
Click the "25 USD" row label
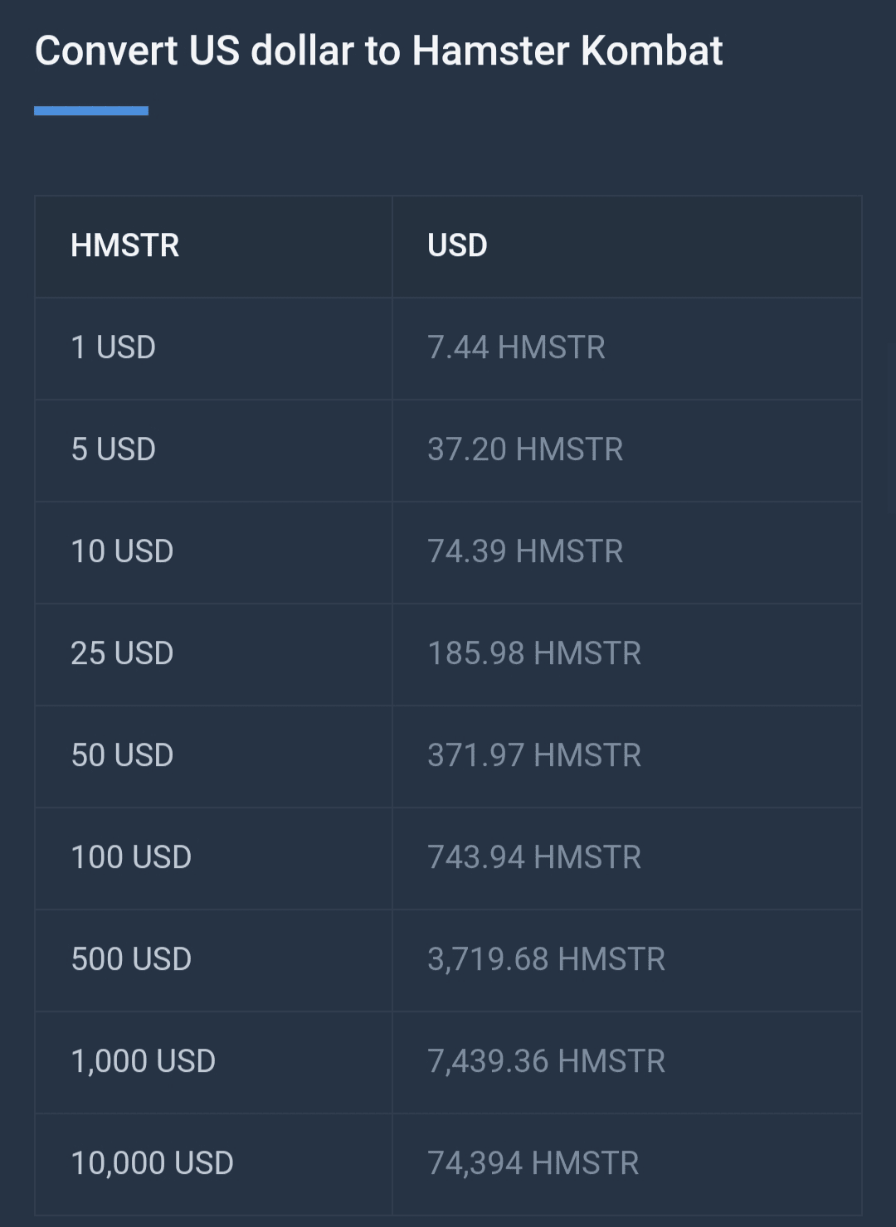tap(122, 653)
